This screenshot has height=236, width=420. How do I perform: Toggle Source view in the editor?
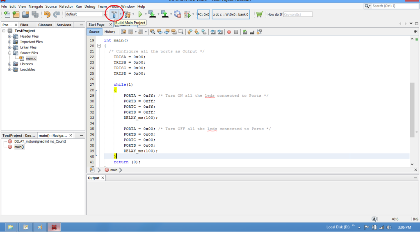coord(94,32)
